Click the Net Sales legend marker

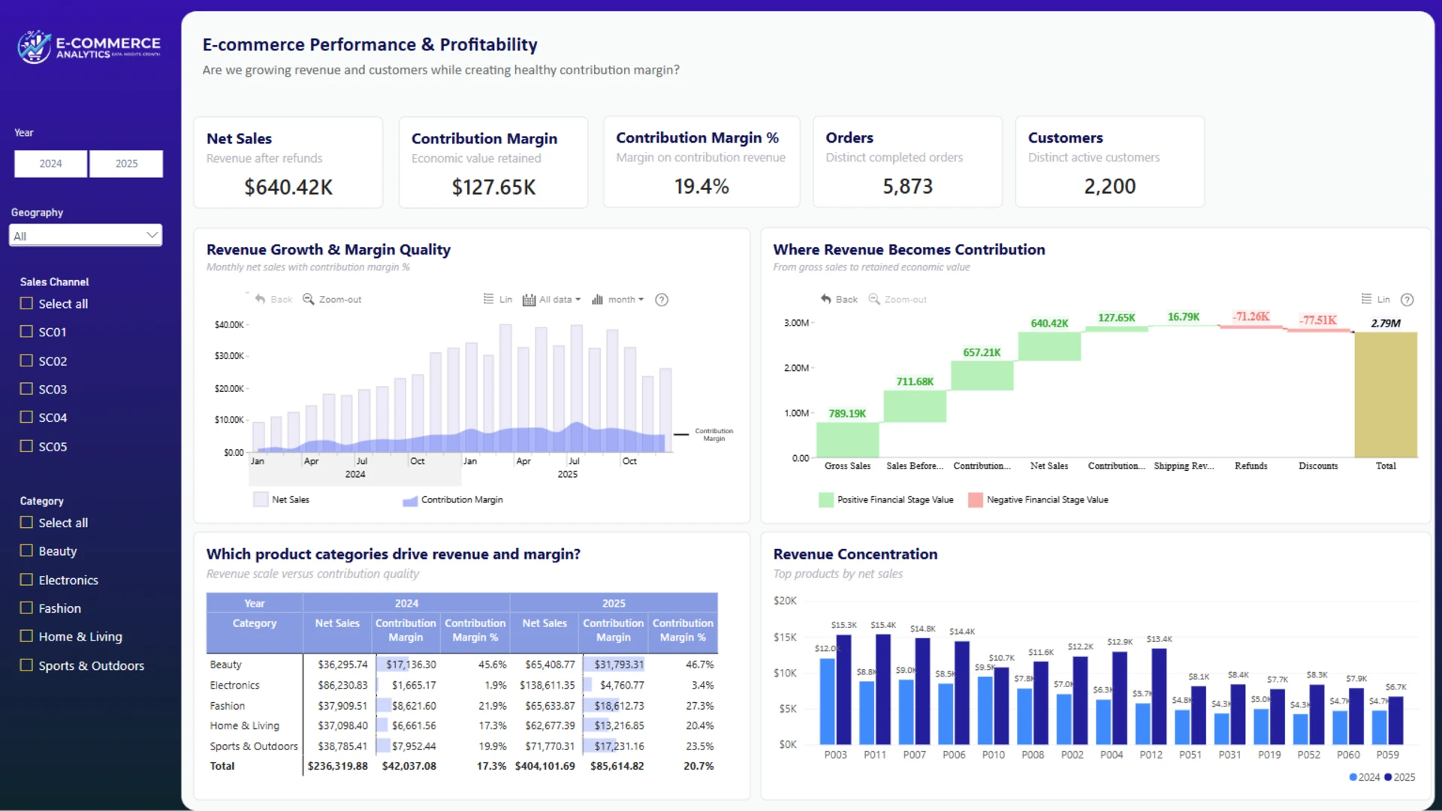click(x=261, y=499)
